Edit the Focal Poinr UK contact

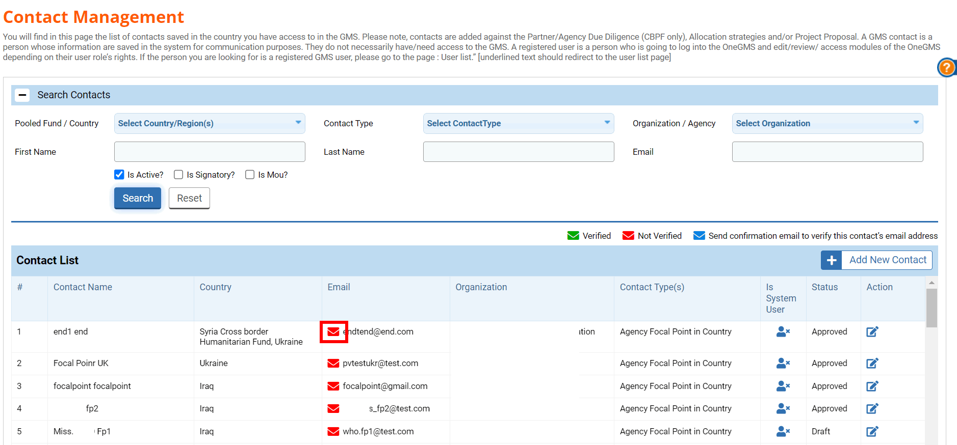coord(872,363)
